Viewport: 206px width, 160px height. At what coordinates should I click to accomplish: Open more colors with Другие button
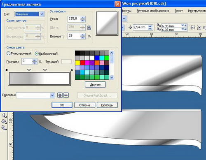click(95, 85)
